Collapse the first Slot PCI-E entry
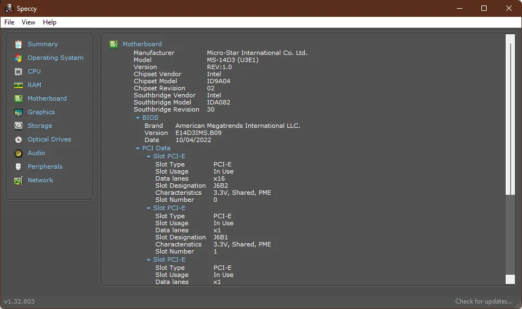Image resolution: width=522 pixels, height=309 pixels. click(x=149, y=157)
